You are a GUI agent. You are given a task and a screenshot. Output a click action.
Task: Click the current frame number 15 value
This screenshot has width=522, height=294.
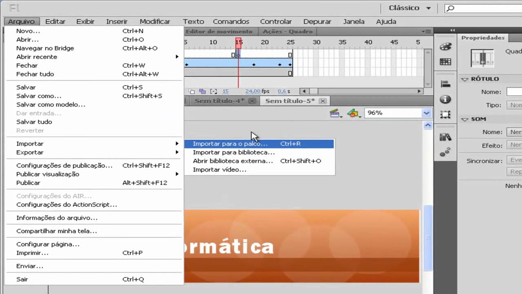(226, 91)
